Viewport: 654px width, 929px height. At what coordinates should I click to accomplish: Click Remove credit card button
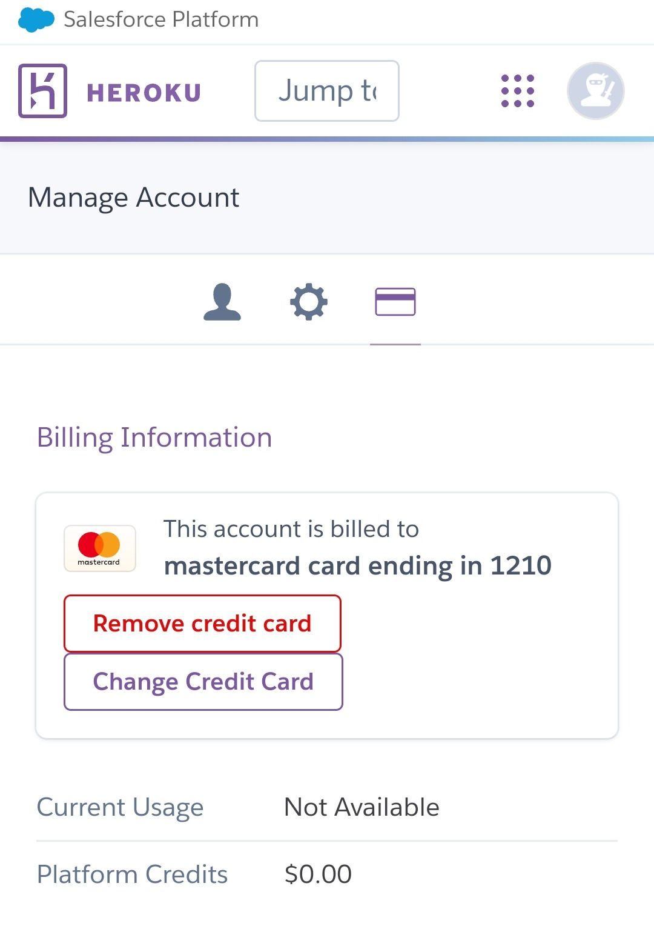click(202, 624)
